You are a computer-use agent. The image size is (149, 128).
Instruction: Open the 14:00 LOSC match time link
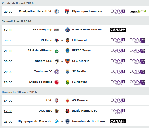(8, 101)
